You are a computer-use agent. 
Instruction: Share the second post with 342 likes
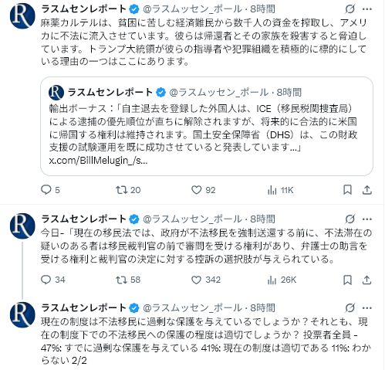(366, 280)
